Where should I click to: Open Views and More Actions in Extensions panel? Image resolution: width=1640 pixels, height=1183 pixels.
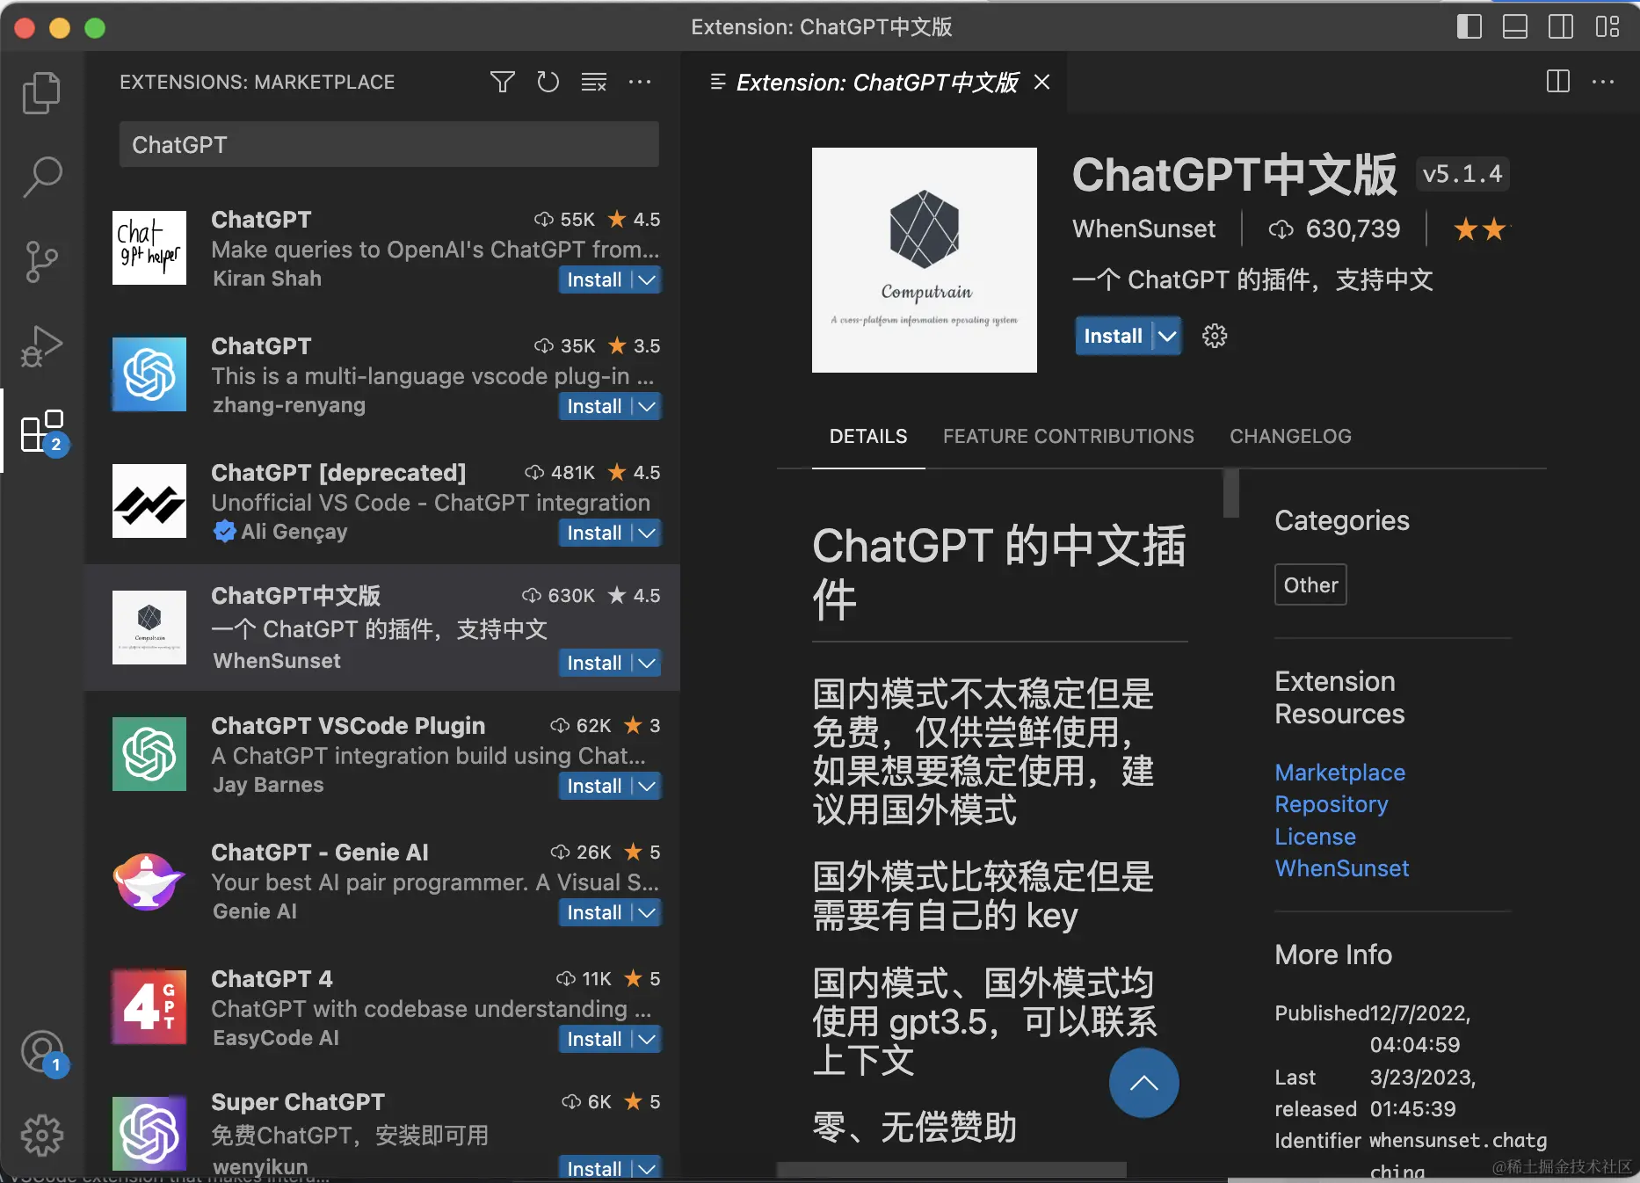(x=640, y=83)
